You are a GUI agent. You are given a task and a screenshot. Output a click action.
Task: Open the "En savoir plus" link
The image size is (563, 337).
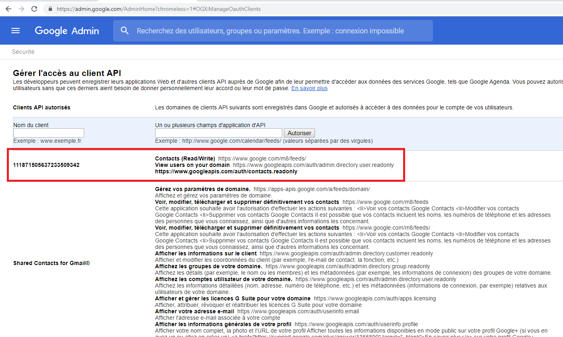point(309,88)
